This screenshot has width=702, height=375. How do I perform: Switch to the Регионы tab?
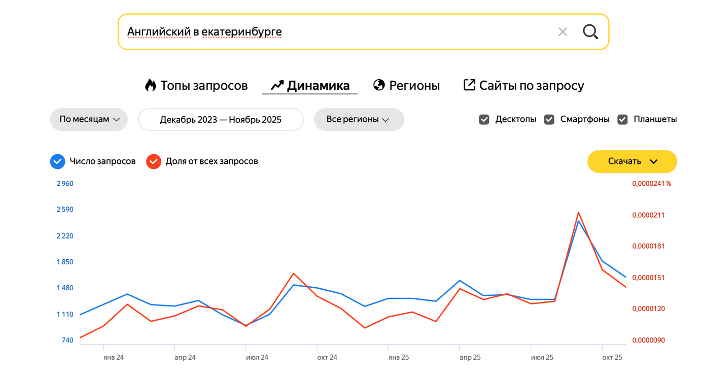point(414,86)
